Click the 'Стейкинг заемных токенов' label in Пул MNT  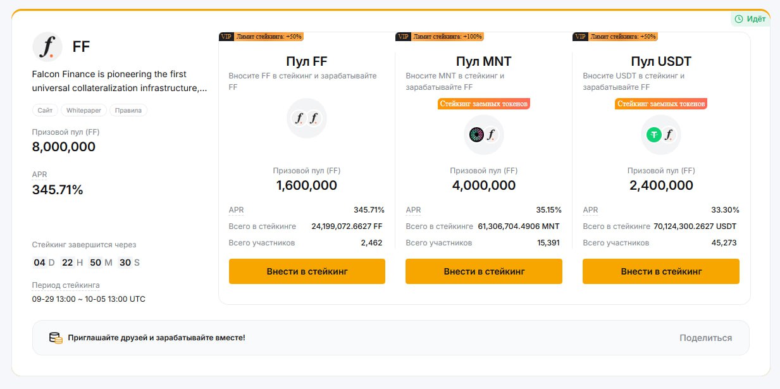click(484, 103)
